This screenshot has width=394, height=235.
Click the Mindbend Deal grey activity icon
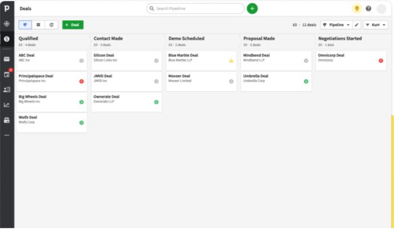coord(306,61)
